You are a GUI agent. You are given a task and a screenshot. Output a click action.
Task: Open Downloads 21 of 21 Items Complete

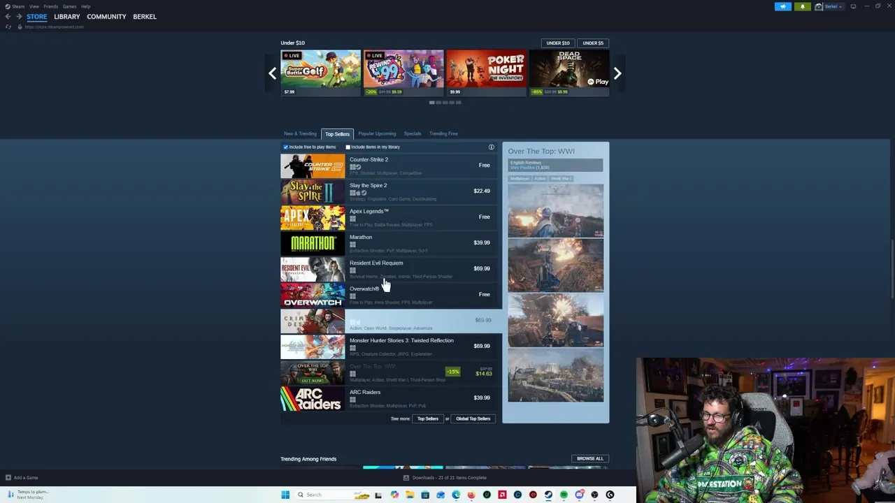click(449, 478)
